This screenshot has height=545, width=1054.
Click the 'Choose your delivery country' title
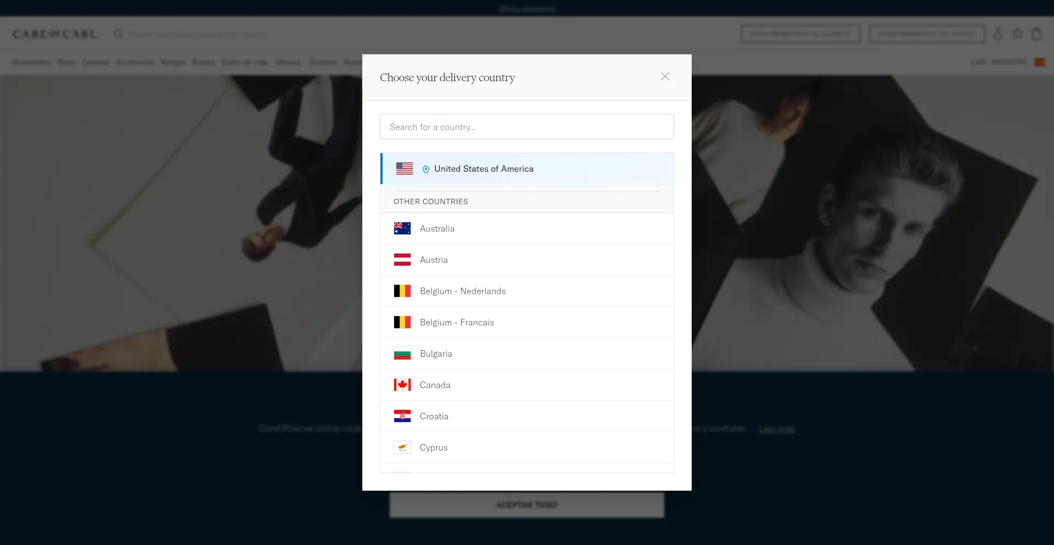coord(447,77)
